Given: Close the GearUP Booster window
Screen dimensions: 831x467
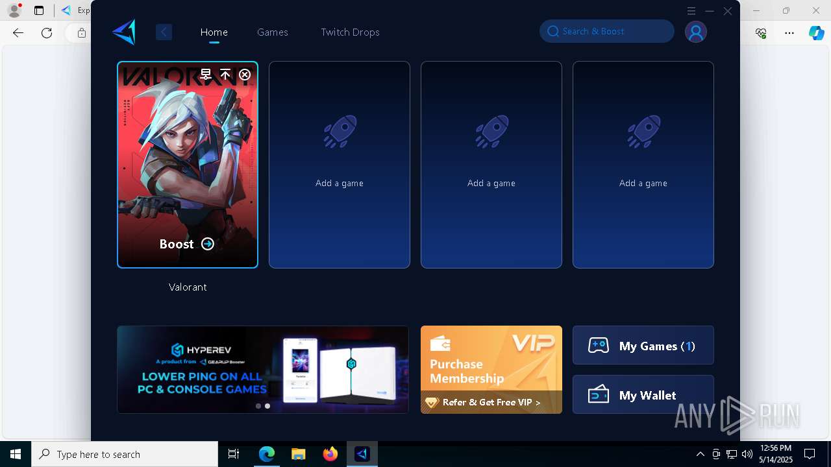Looking at the screenshot, I should click(728, 11).
